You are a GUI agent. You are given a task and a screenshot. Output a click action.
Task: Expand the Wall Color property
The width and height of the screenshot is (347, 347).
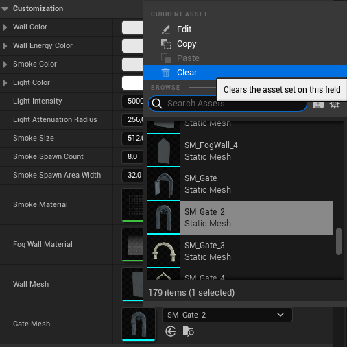pos(5,27)
